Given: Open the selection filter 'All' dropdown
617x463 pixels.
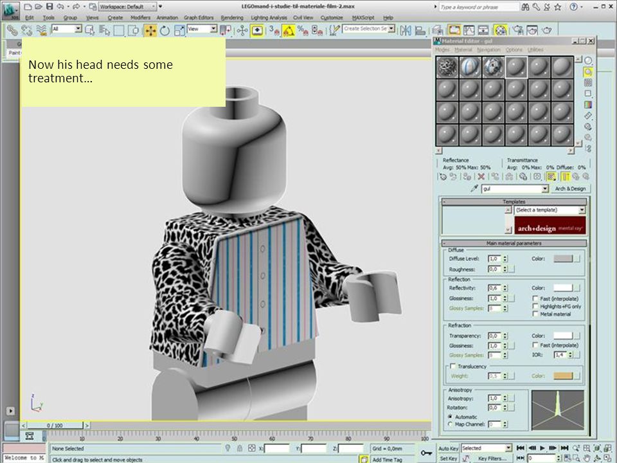Looking at the screenshot, I should coord(66,29).
